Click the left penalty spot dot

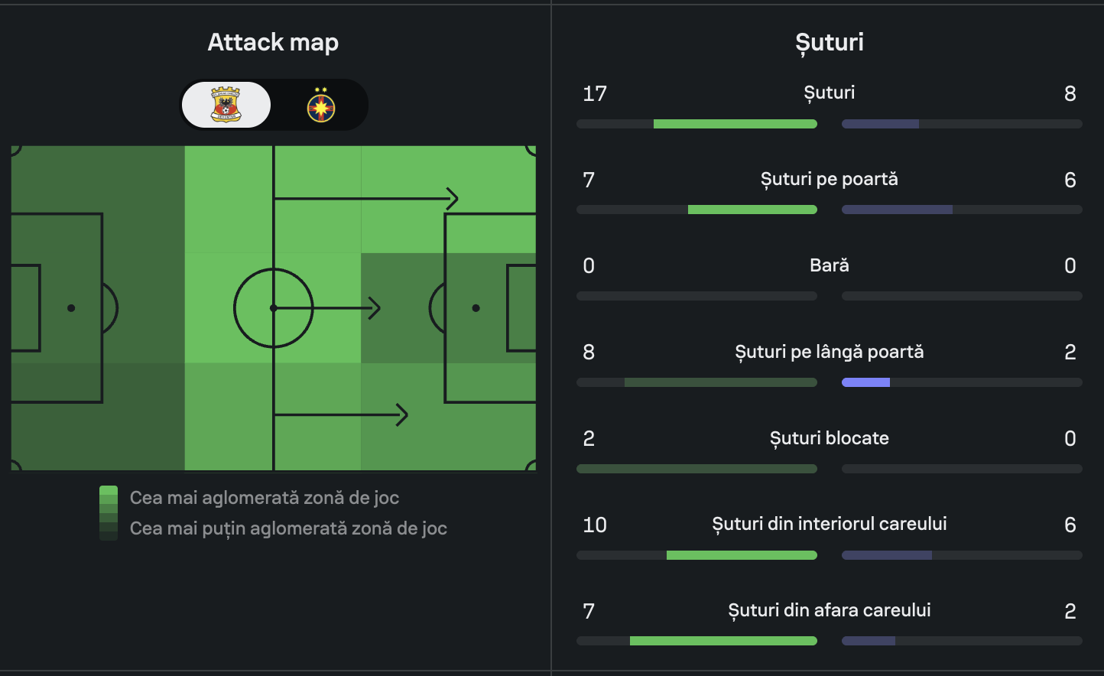coord(71,308)
